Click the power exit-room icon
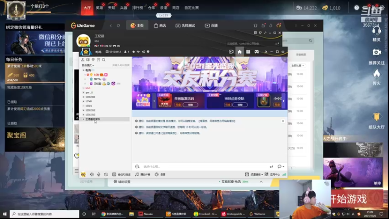 pos(283,52)
